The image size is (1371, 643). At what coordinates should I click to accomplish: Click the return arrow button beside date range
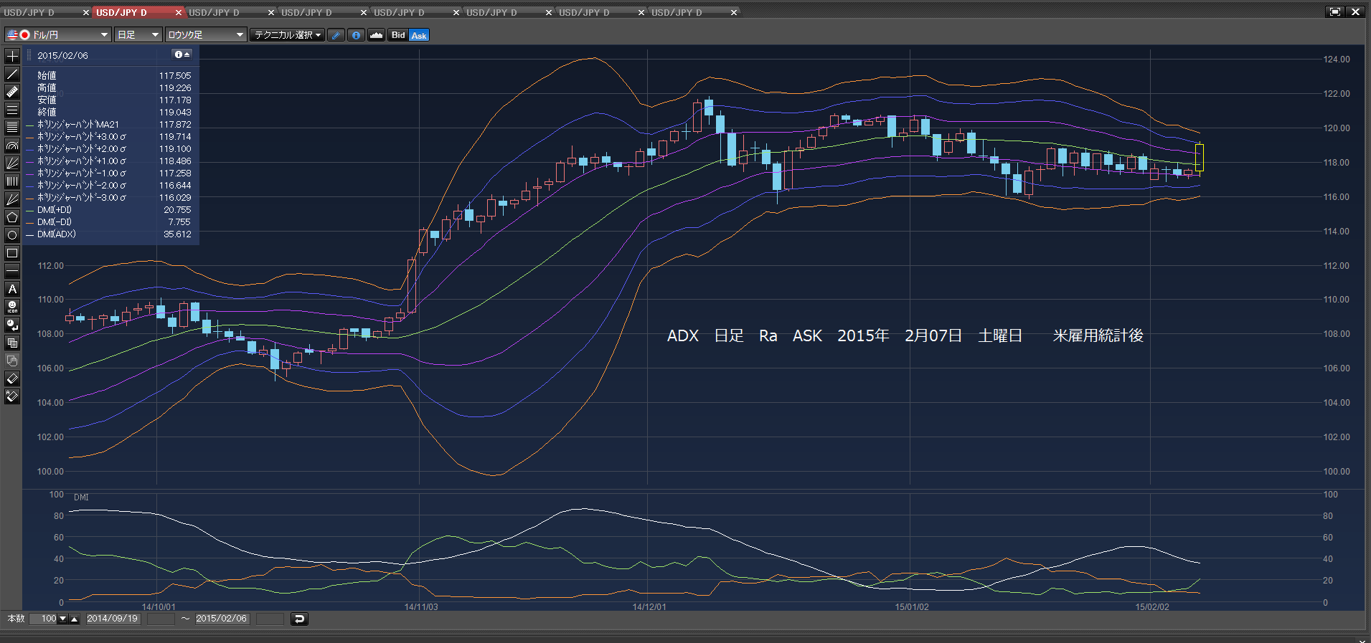pyautogui.click(x=299, y=619)
